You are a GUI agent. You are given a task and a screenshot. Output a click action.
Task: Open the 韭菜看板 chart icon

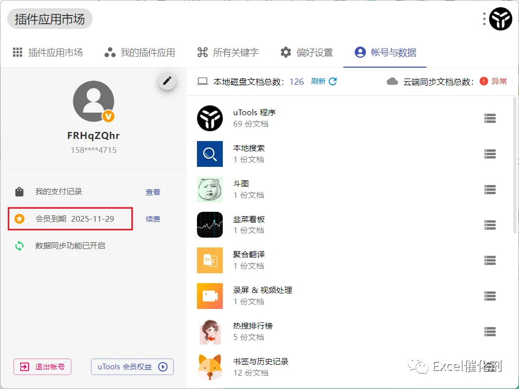(210, 225)
